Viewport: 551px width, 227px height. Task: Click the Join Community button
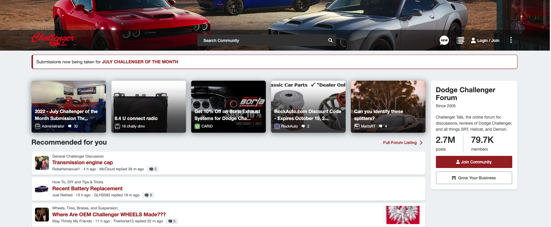click(474, 162)
